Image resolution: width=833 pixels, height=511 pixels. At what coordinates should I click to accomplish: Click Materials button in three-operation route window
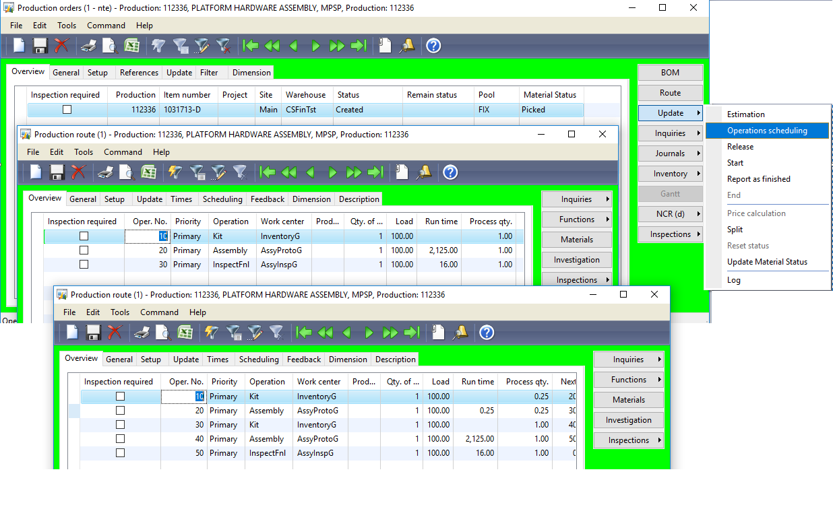click(x=577, y=240)
